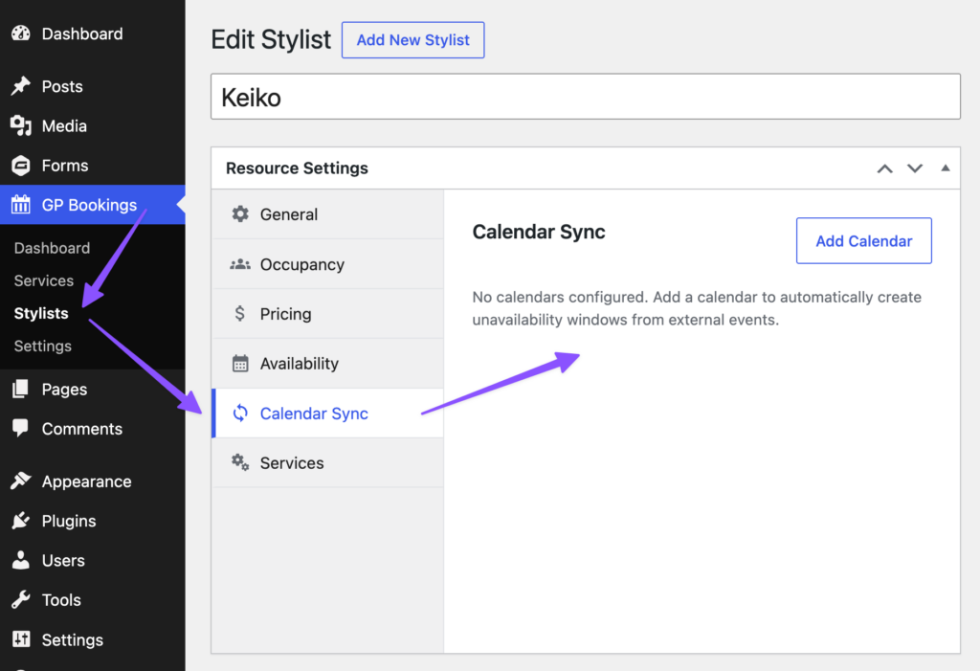Go to Posts menu item
Viewport: 980px width, 671px height.
(93, 86)
